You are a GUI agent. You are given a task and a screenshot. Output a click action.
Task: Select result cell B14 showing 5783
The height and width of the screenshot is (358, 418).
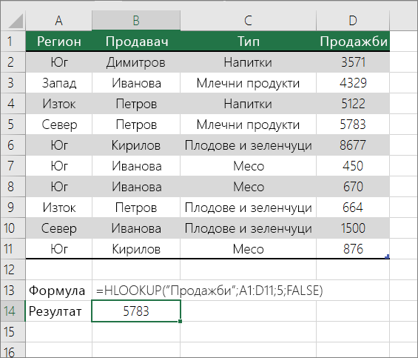136,311
